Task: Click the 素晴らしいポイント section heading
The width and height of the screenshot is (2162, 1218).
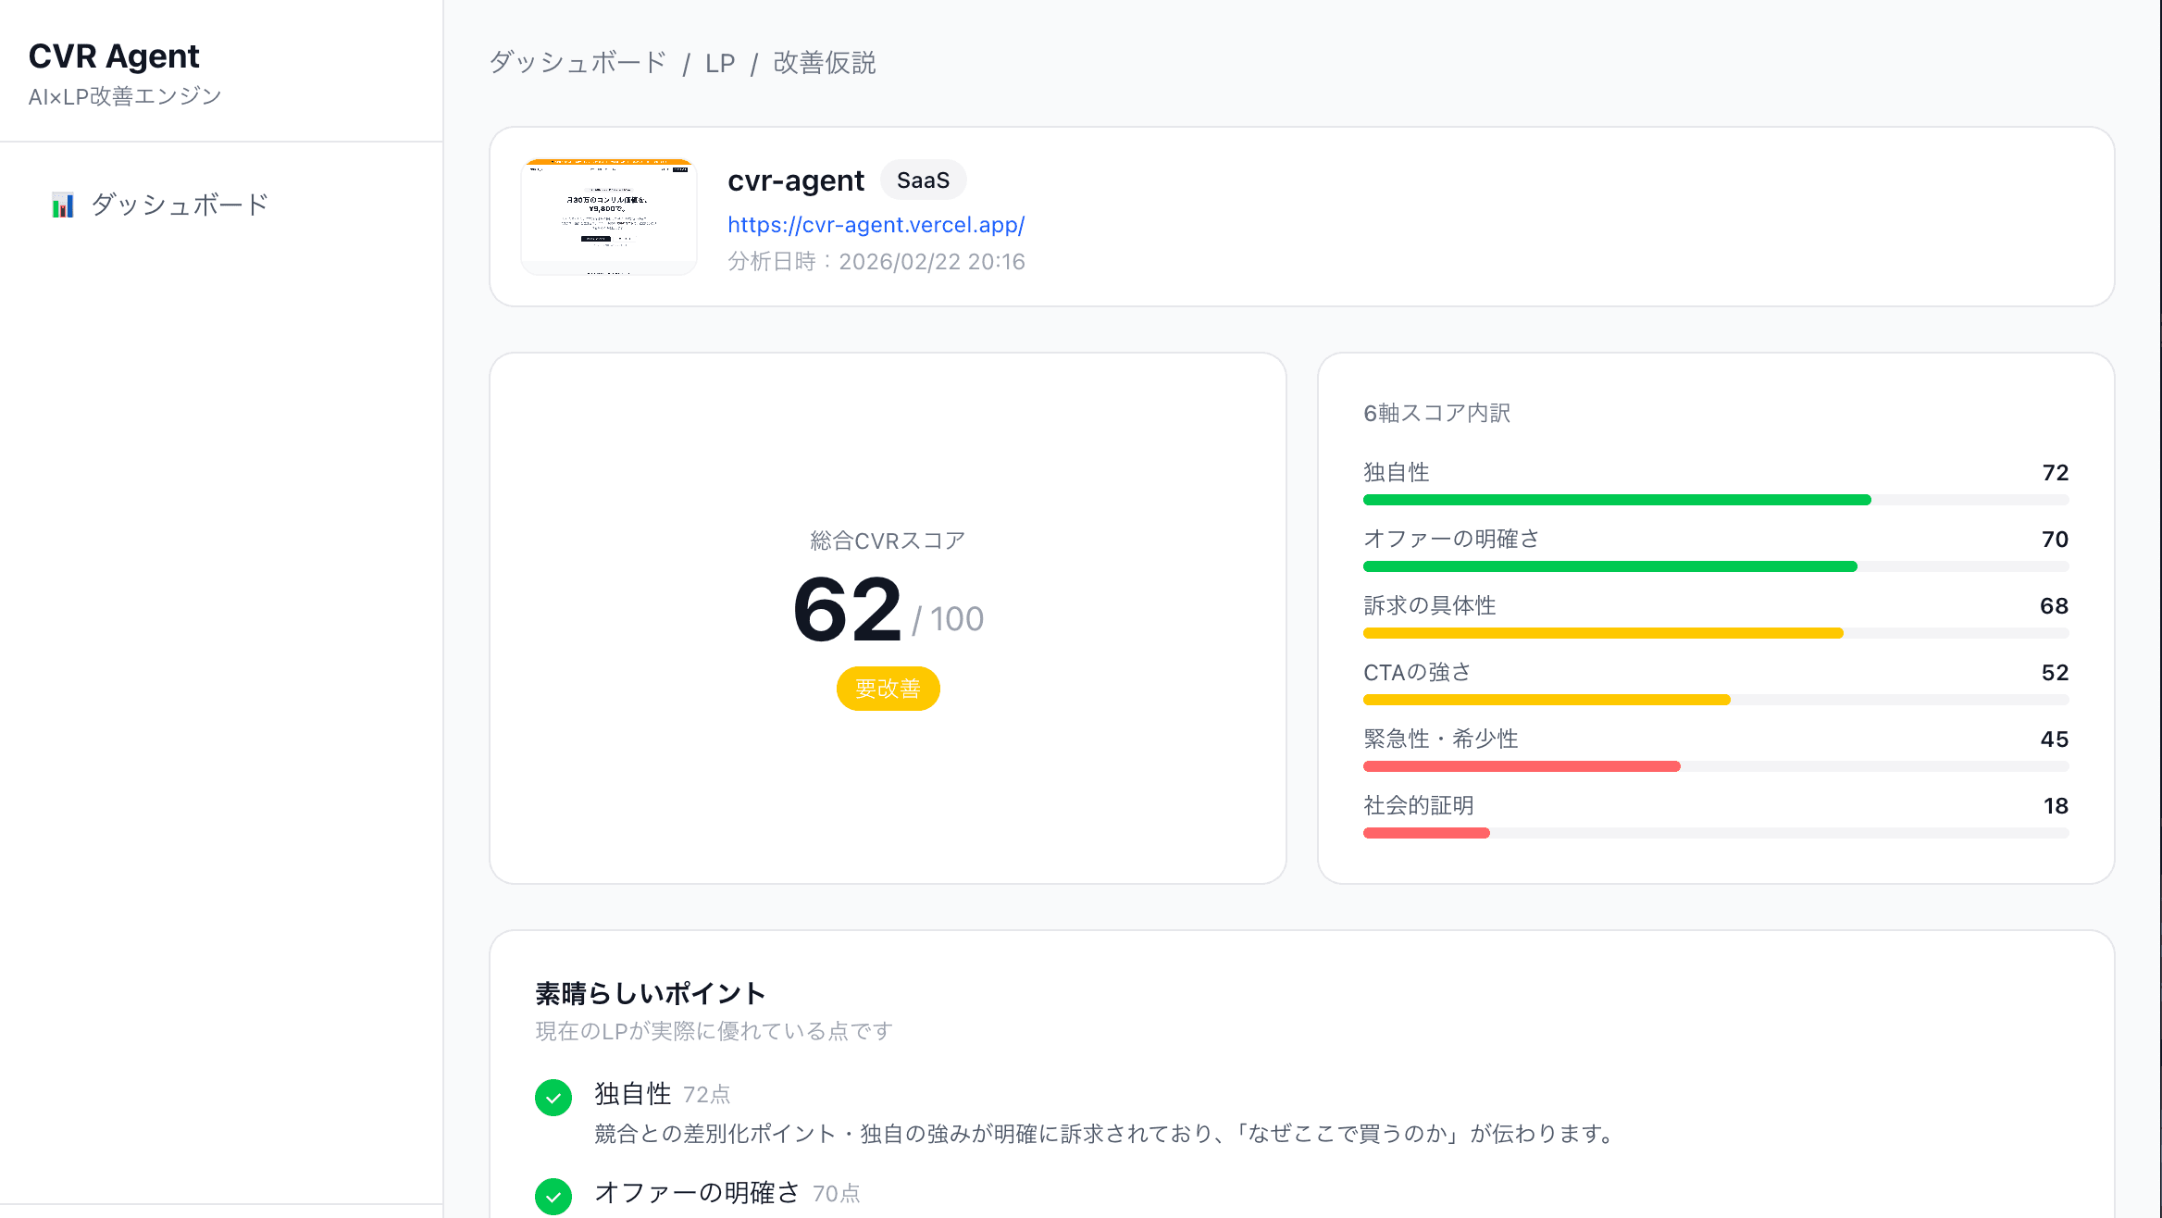Action: [x=650, y=993]
